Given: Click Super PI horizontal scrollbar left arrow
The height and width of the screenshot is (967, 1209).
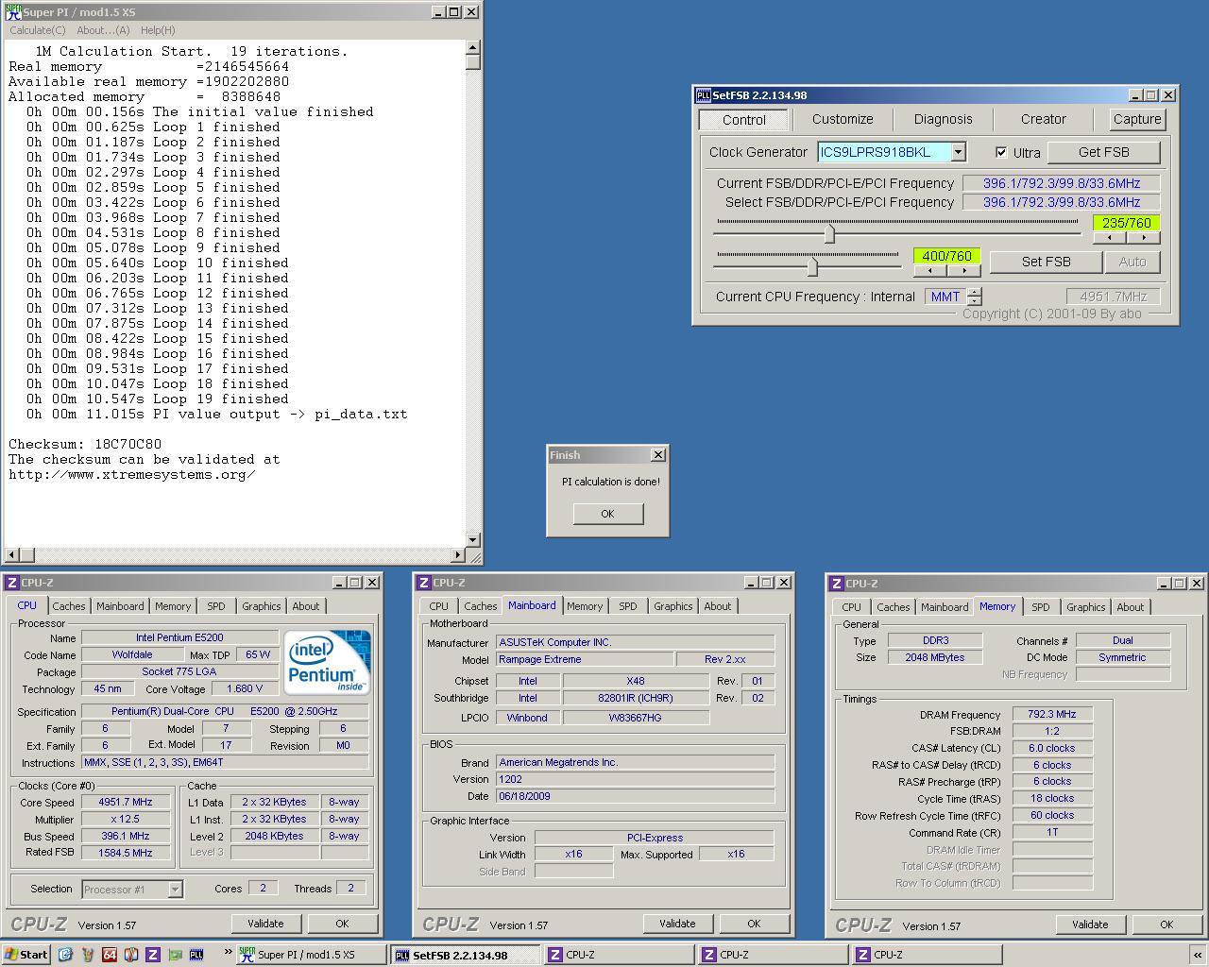Looking at the screenshot, I should [11, 555].
